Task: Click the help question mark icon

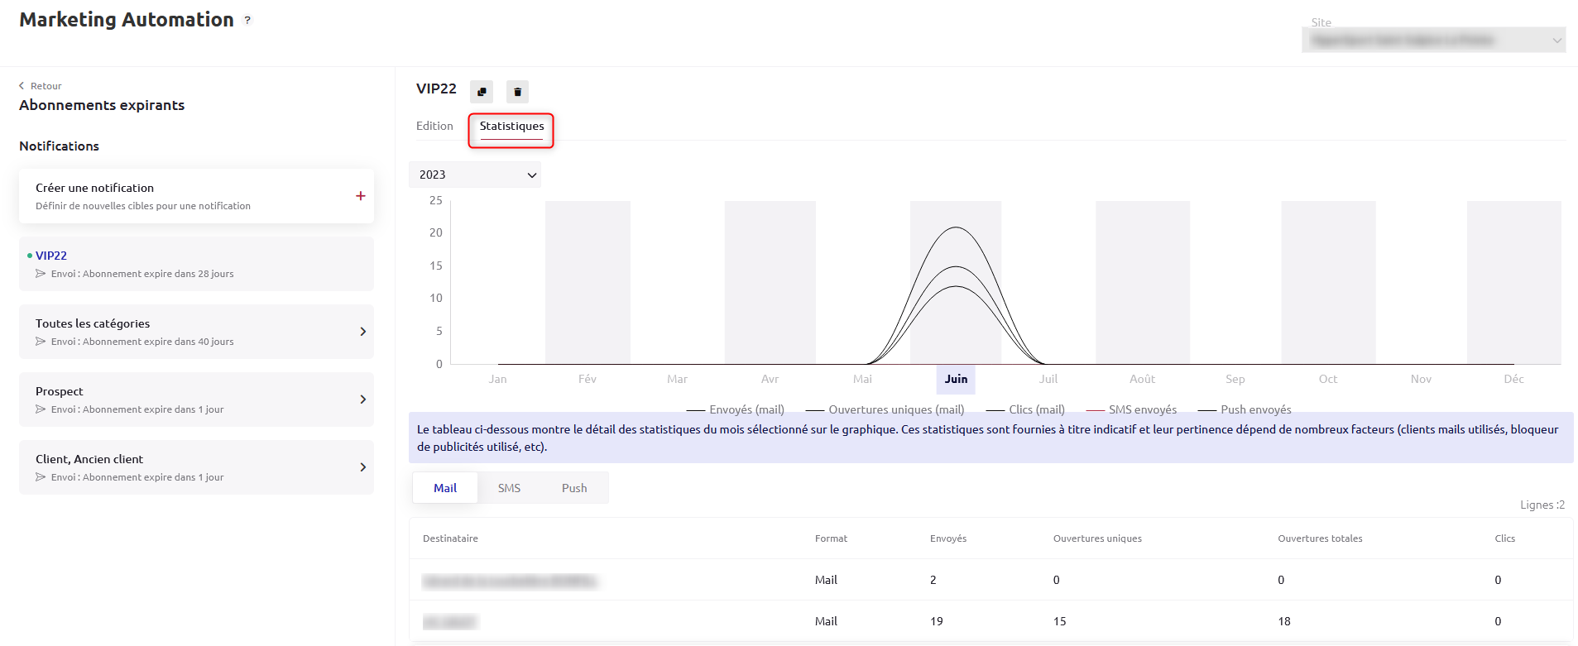Action: click(x=247, y=21)
